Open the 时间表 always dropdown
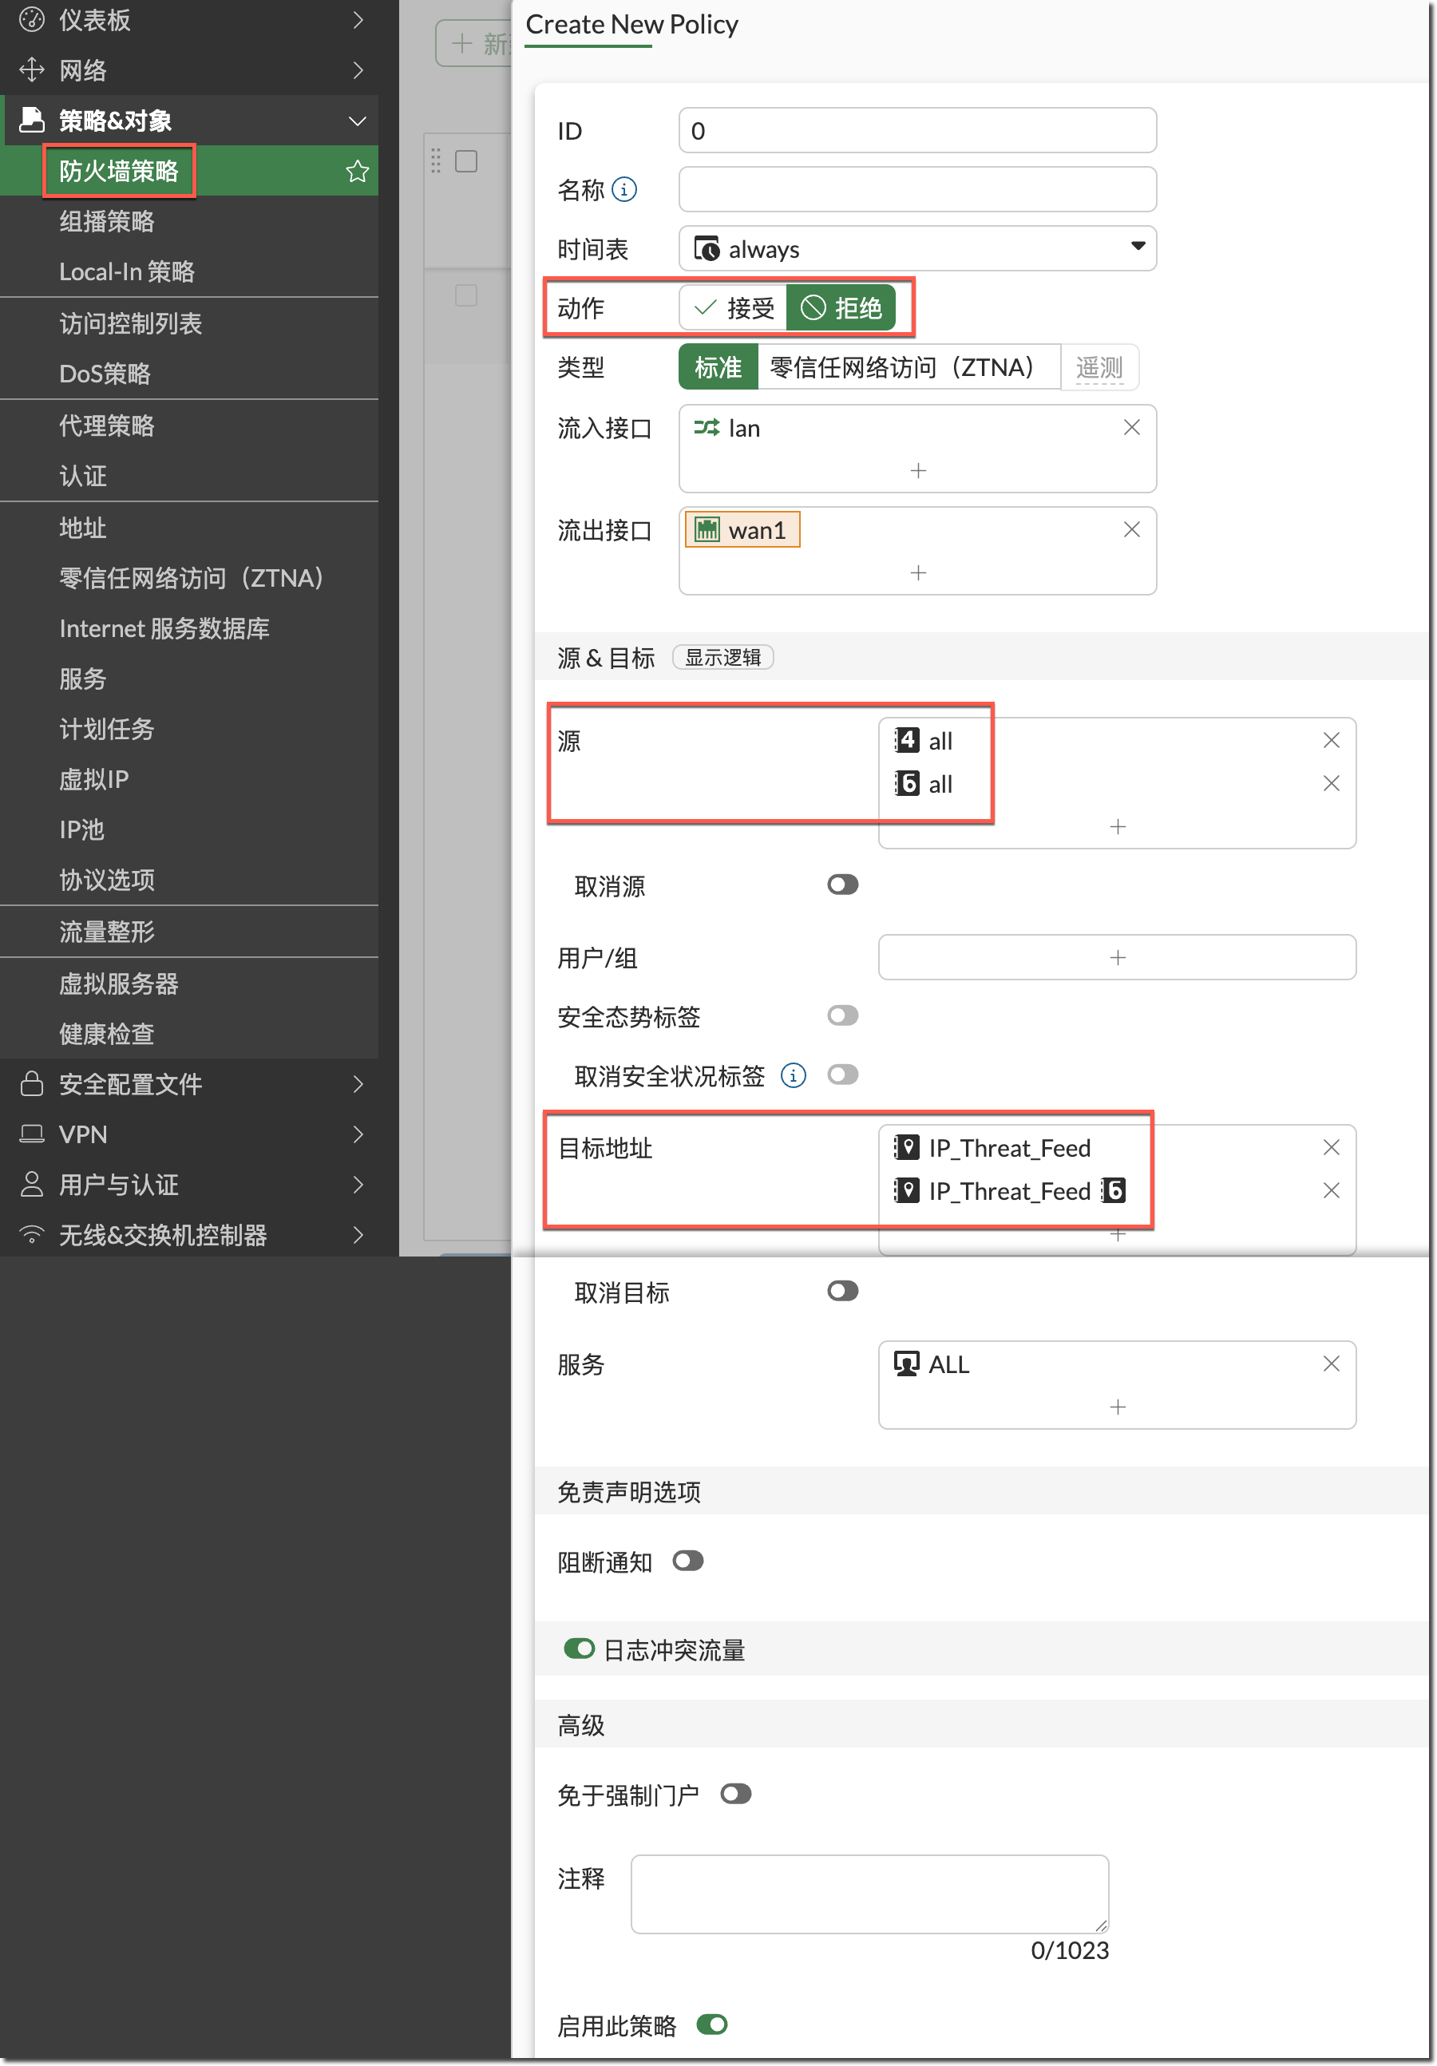Screen dimensions: 1437x2066 917,248
